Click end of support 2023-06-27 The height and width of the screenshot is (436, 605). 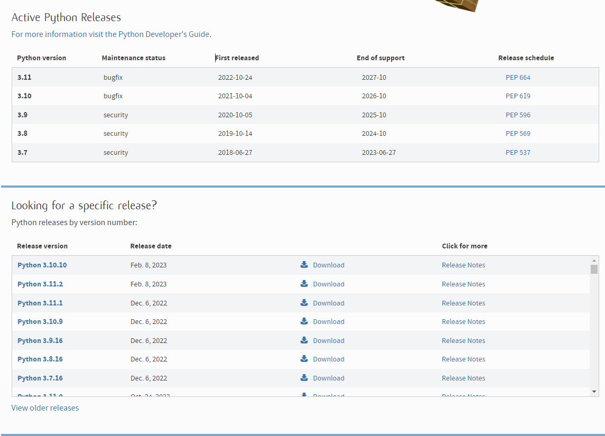click(x=379, y=152)
